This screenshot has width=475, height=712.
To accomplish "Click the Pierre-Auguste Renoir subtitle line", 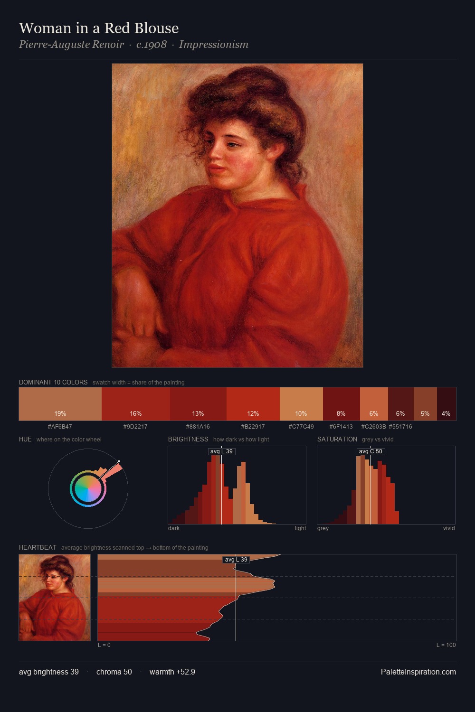I will 133,45.
